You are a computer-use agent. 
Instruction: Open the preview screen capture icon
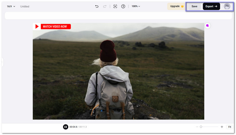115,6
